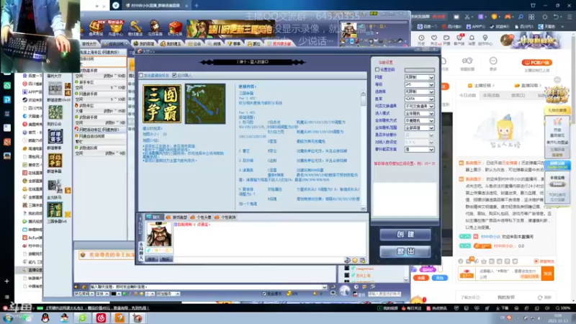576x324 pixels.
Task: Click the browser refresh back arrow icon
Action: (556, 17)
